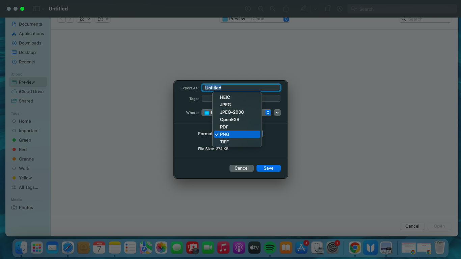461x259 pixels.
Task: Open the Share icon in Preview toolbar
Action: point(286,9)
